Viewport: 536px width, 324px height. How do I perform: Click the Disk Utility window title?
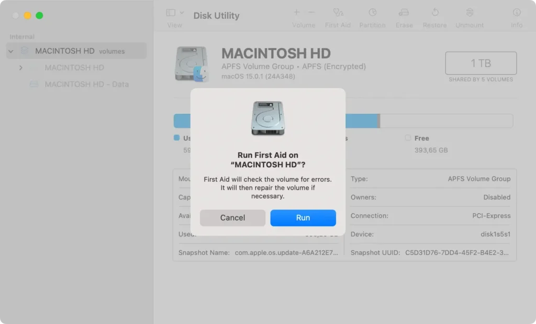(216, 16)
